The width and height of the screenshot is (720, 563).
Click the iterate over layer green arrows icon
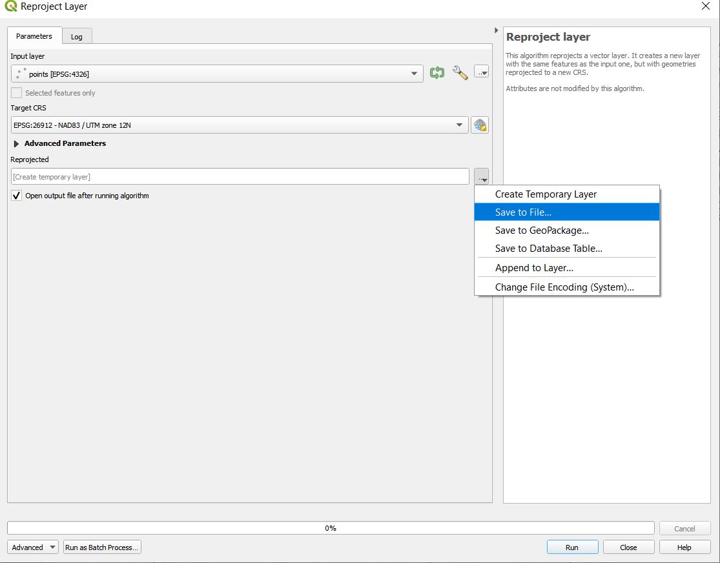tap(437, 73)
